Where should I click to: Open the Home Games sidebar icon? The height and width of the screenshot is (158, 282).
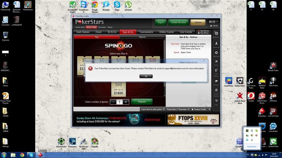[x=216, y=92]
